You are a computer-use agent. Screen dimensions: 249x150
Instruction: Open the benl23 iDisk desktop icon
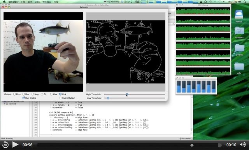point(238,16)
